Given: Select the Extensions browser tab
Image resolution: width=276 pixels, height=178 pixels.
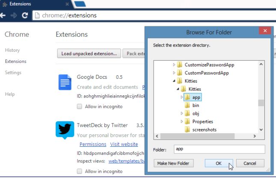Looking at the screenshot, I should (35, 4).
